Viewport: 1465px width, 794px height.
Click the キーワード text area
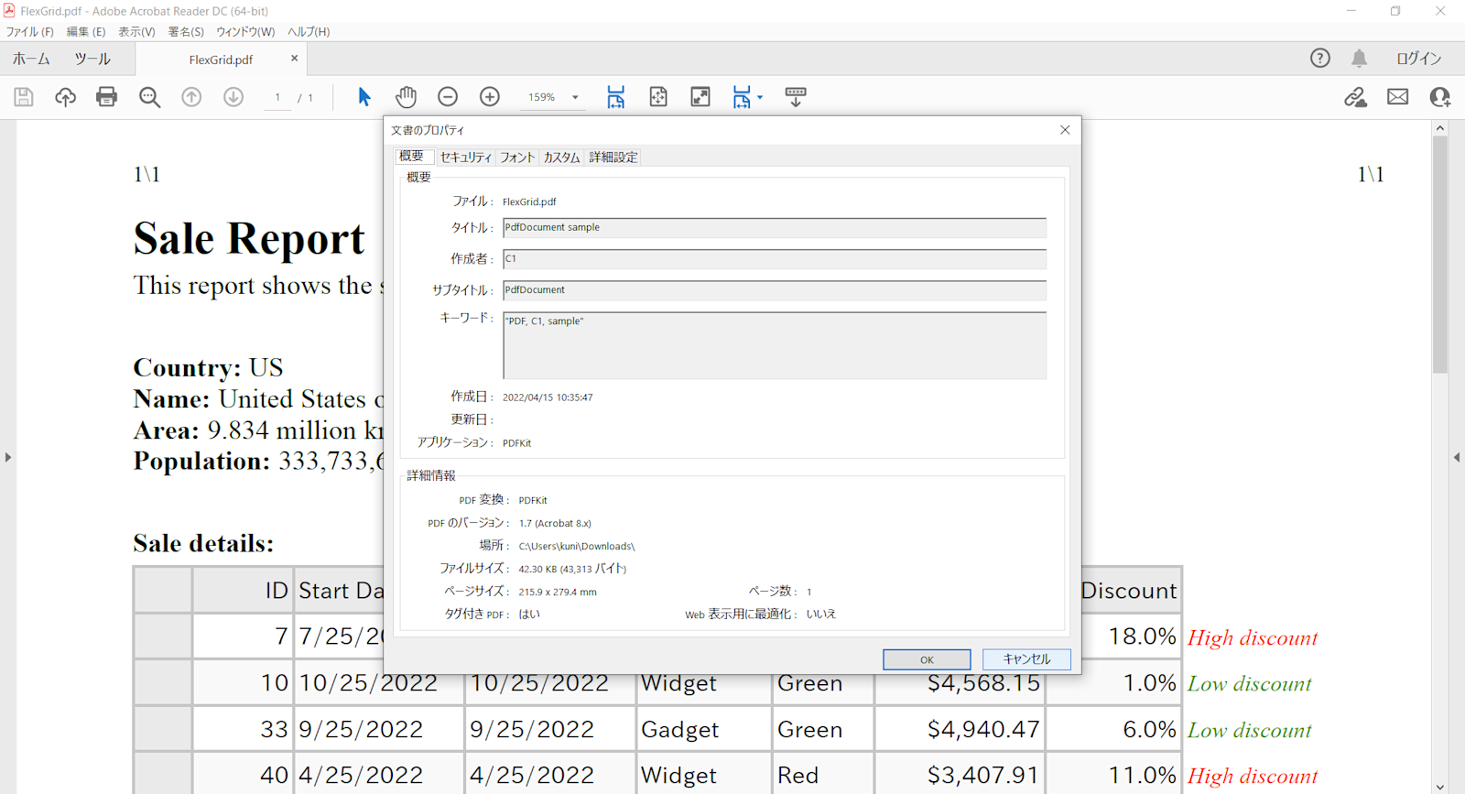775,345
